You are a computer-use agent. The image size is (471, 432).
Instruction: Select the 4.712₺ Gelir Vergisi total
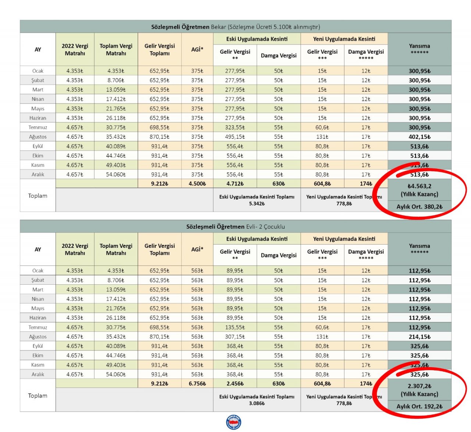[235, 183]
